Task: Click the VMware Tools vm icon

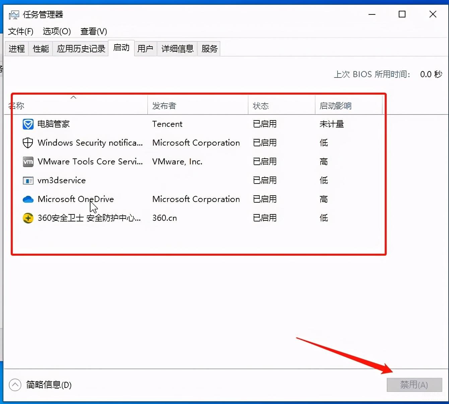Action: coord(28,162)
